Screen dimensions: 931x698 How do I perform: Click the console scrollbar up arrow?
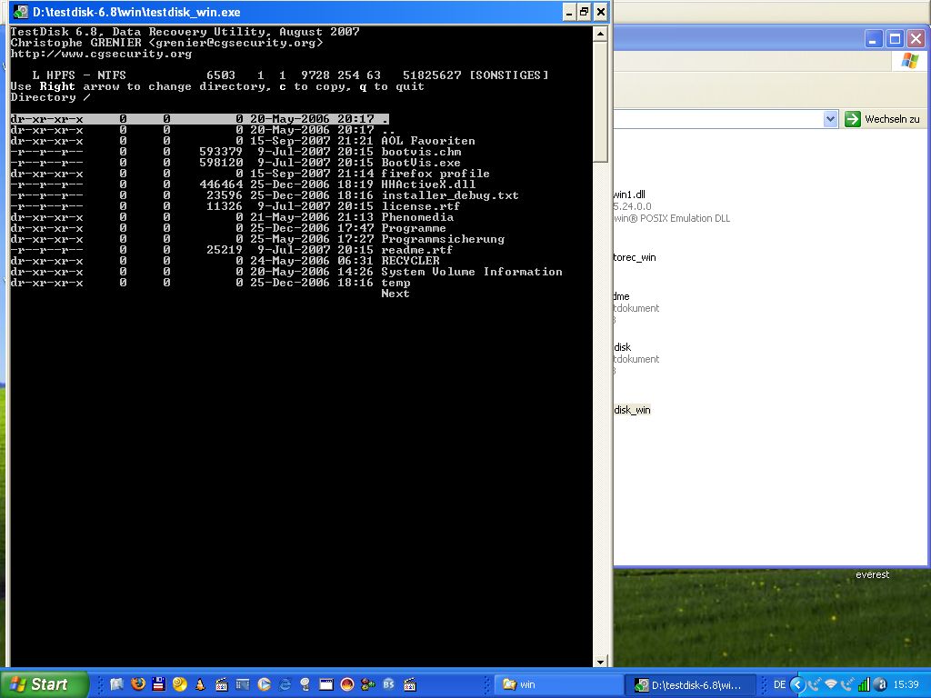pyautogui.click(x=600, y=34)
